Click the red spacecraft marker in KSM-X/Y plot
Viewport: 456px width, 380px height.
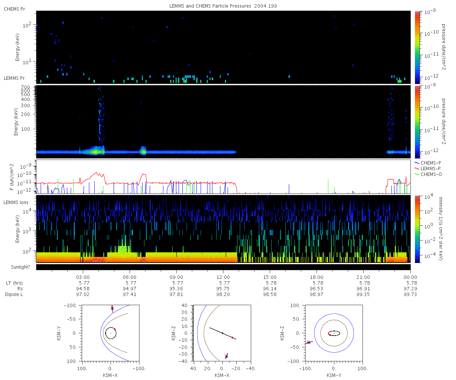click(x=112, y=308)
